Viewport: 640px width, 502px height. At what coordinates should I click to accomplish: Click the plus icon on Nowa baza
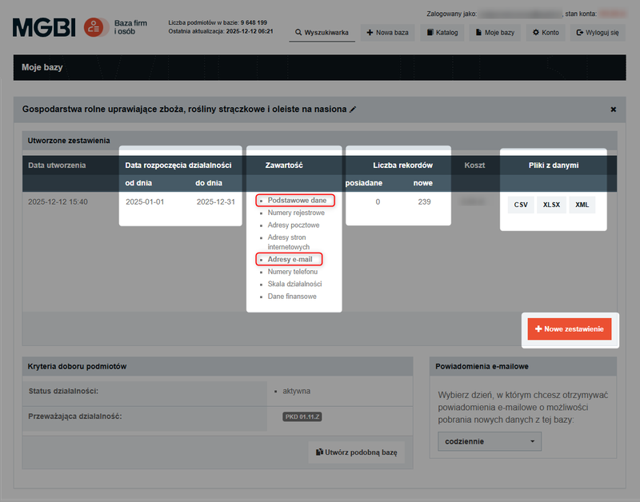tap(368, 33)
